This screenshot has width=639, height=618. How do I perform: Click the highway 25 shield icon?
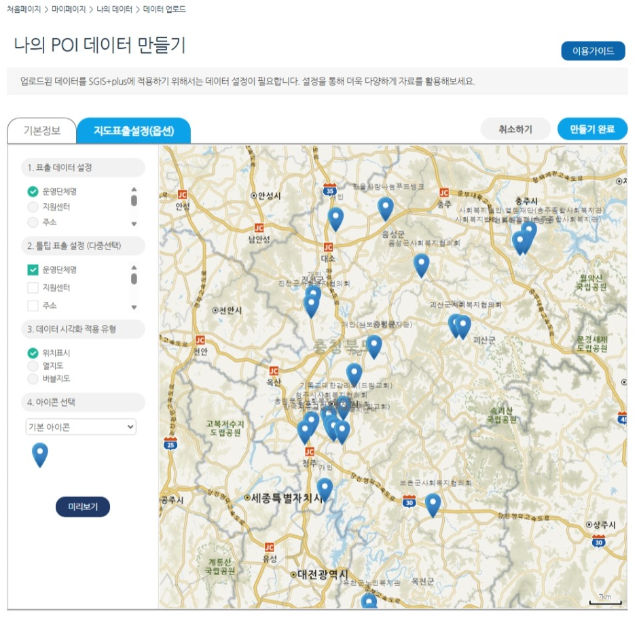pyautogui.click(x=170, y=444)
